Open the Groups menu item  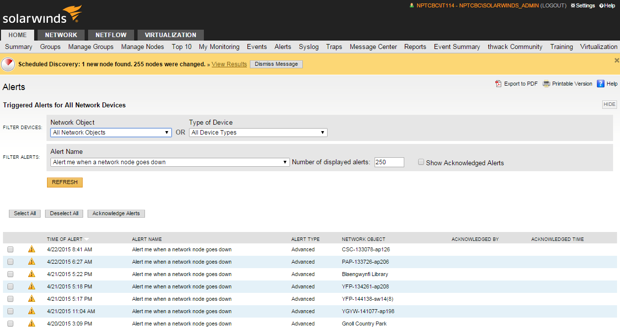click(50, 47)
